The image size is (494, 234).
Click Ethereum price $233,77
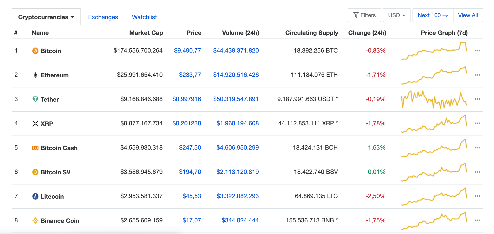click(190, 75)
